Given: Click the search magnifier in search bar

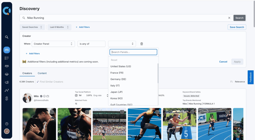Looking at the screenshot, I should (24, 18).
